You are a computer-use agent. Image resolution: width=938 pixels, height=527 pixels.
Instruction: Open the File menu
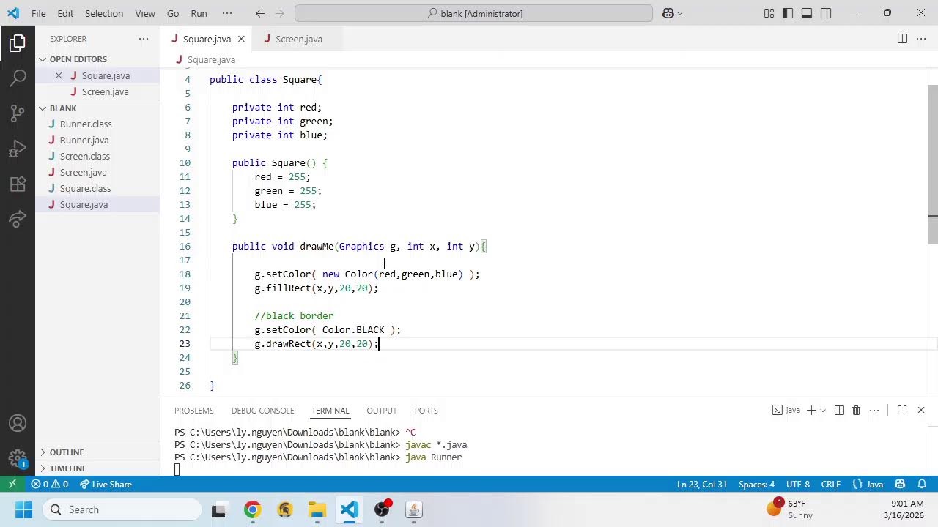point(39,13)
